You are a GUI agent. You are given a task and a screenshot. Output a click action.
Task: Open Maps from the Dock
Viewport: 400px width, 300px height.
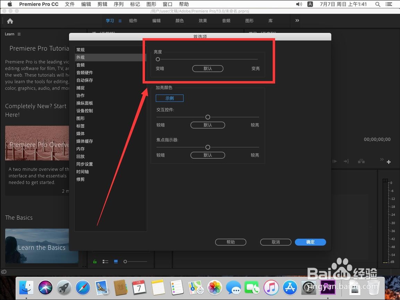pyautogui.click(x=196, y=288)
